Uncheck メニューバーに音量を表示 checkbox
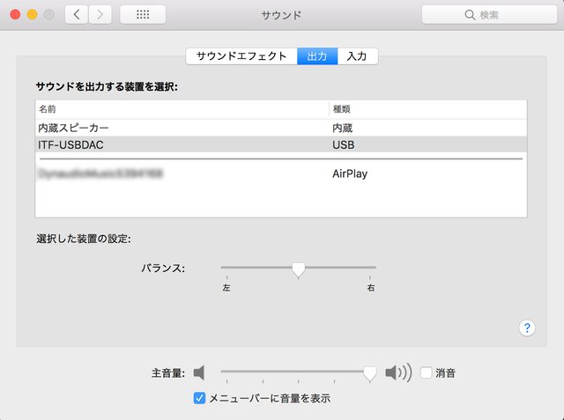 [x=199, y=398]
